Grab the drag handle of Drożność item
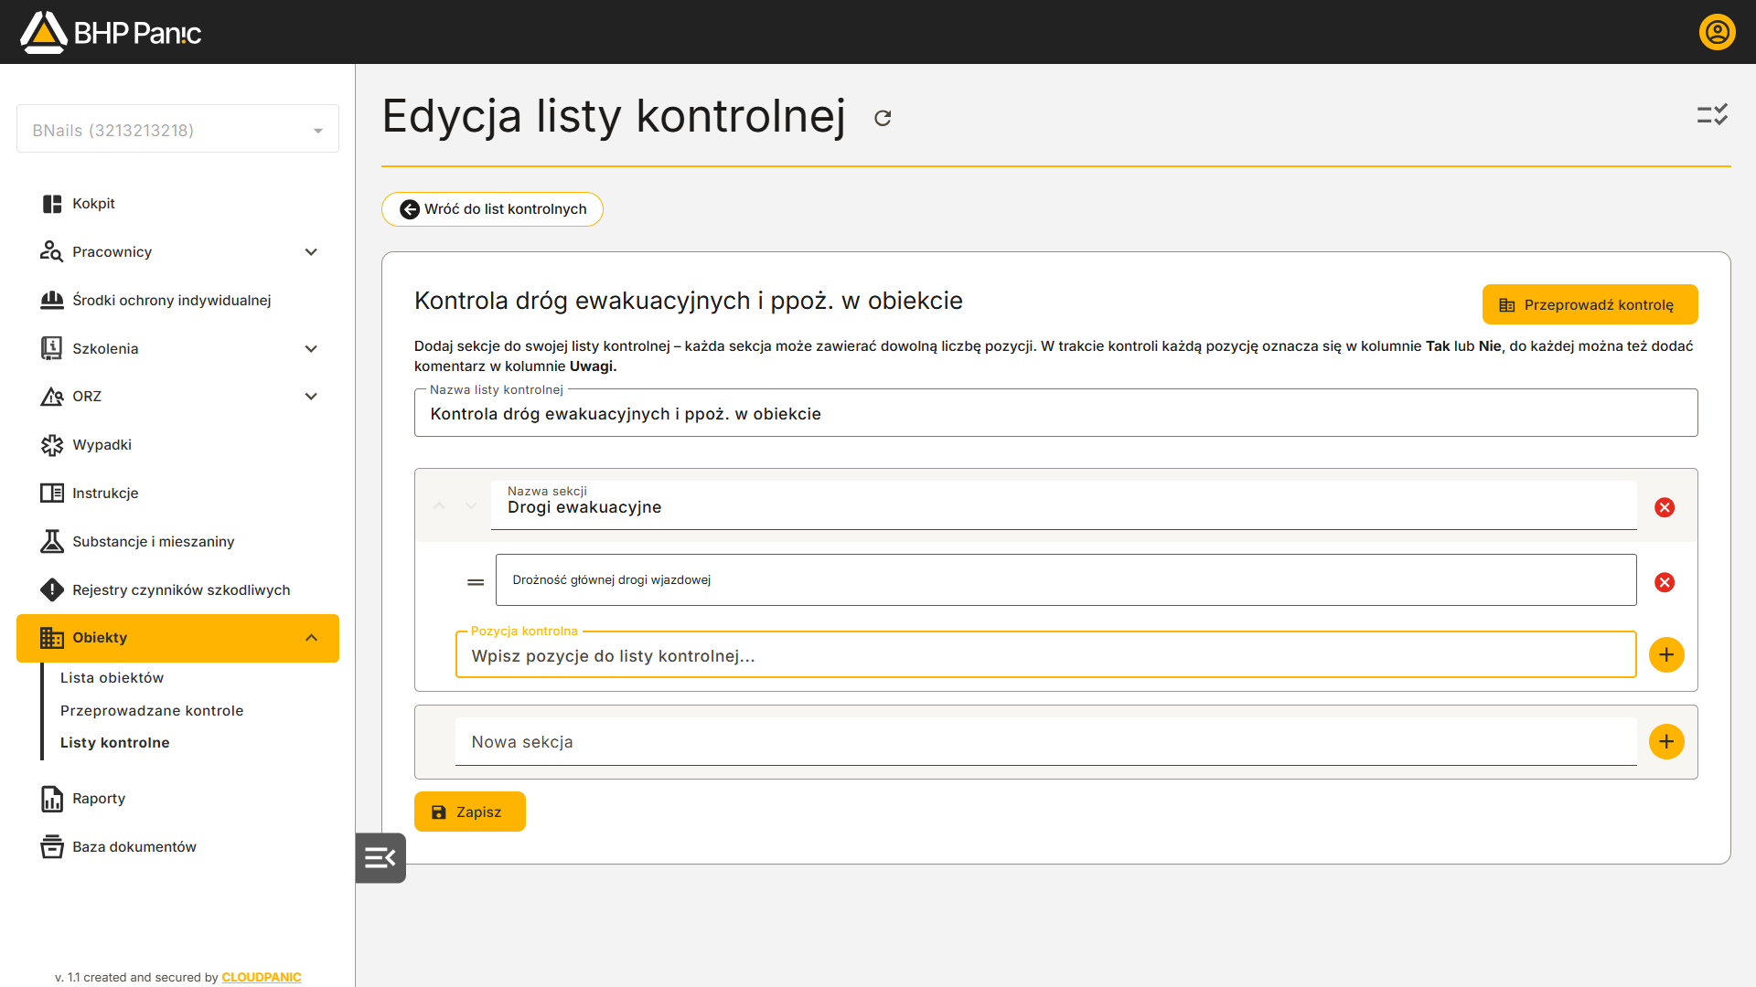Image resolution: width=1756 pixels, height=987 pixels. tap(476, 582)
